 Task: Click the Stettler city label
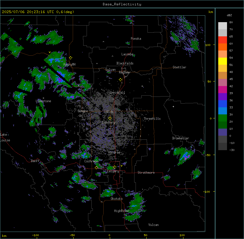click(179, 67)
